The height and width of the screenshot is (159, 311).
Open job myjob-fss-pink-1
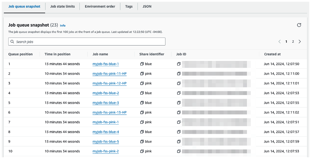(x=106, y=122)
